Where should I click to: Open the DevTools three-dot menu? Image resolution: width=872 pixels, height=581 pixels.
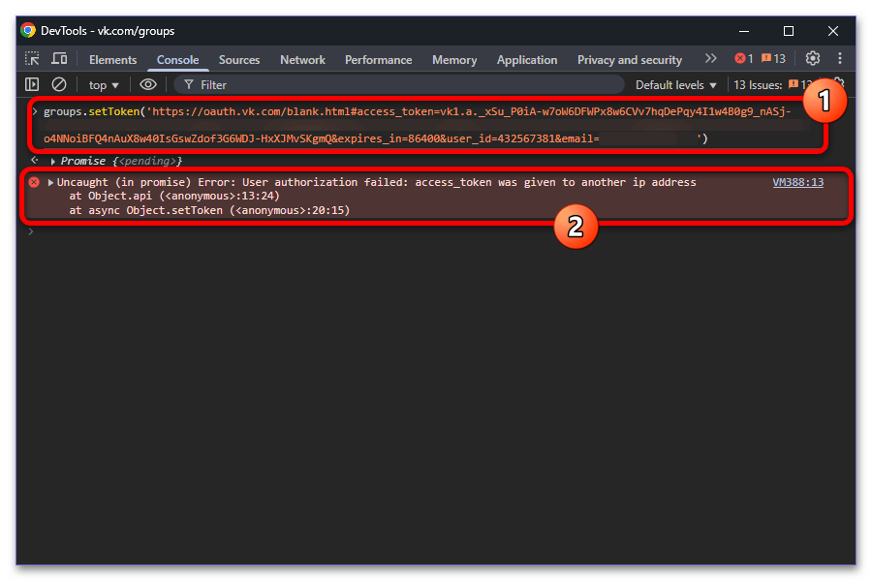pyautogui.click(x=840, y=58)
